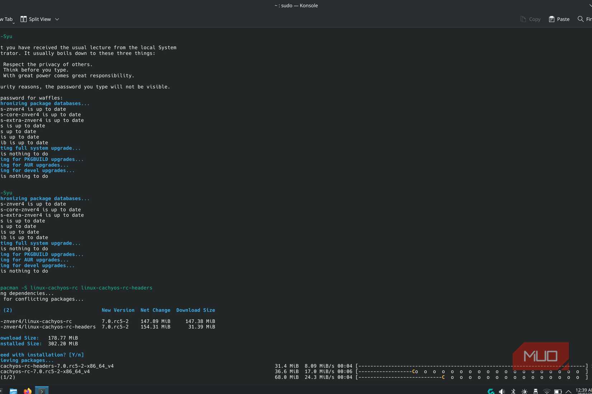Click 'cachyos-rc-7.0.rc5-2-x86_64_v4' download line
Image resolution: width=592 pixels, height=394 pixels.
45,371
